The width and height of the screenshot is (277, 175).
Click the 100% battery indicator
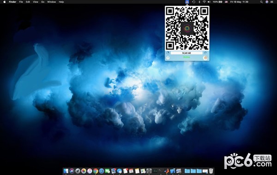click(x=217, y=2)
